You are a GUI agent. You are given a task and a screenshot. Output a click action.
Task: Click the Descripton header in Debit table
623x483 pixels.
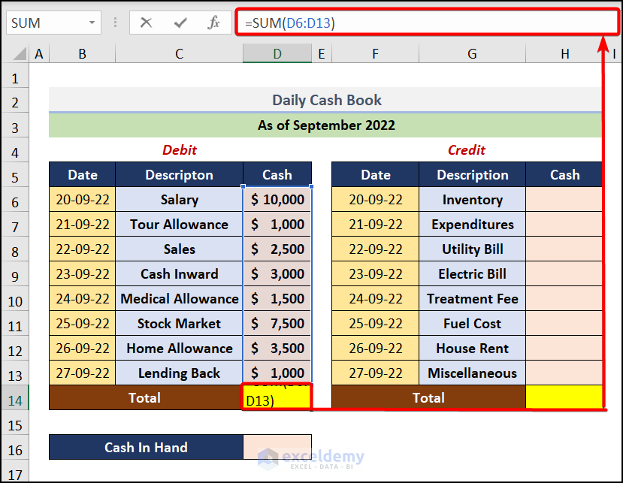pyautogui.click(x=179, y=175)
